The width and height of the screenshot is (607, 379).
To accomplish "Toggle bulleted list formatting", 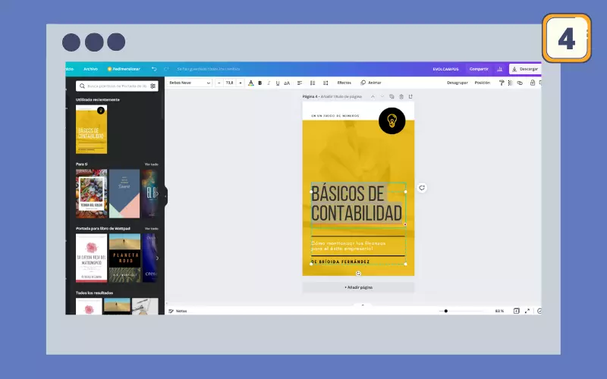I will tap(313, 83).
